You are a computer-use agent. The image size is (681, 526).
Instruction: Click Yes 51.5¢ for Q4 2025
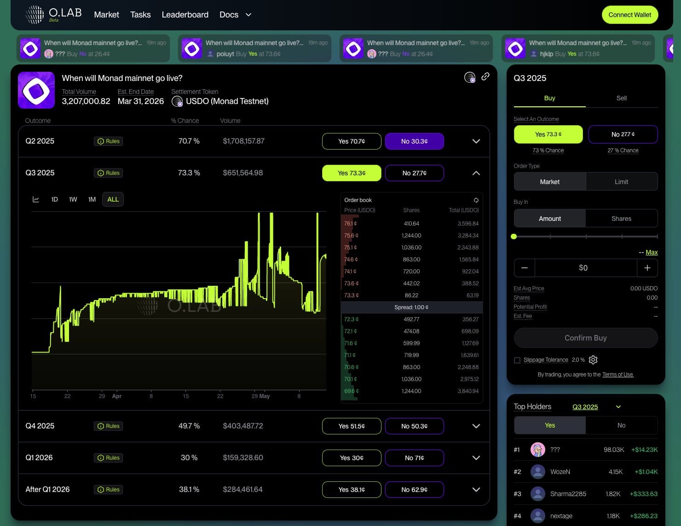point(352,426)
